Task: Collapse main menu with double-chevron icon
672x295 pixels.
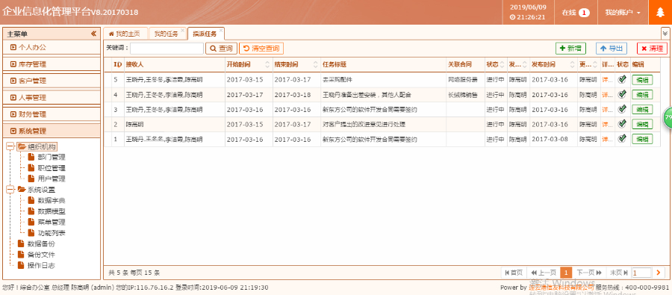Action: (93, 34)
